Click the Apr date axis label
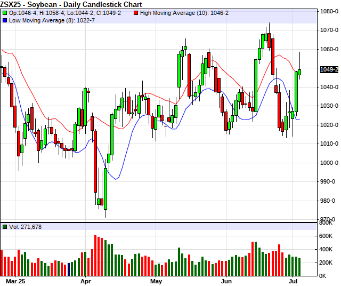This screenshot has height=286, width=341. (x=85, y=280)
